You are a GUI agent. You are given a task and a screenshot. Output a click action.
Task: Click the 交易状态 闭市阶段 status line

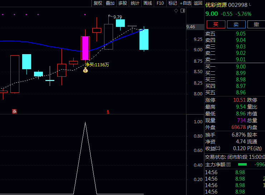(x=235, y=157)
